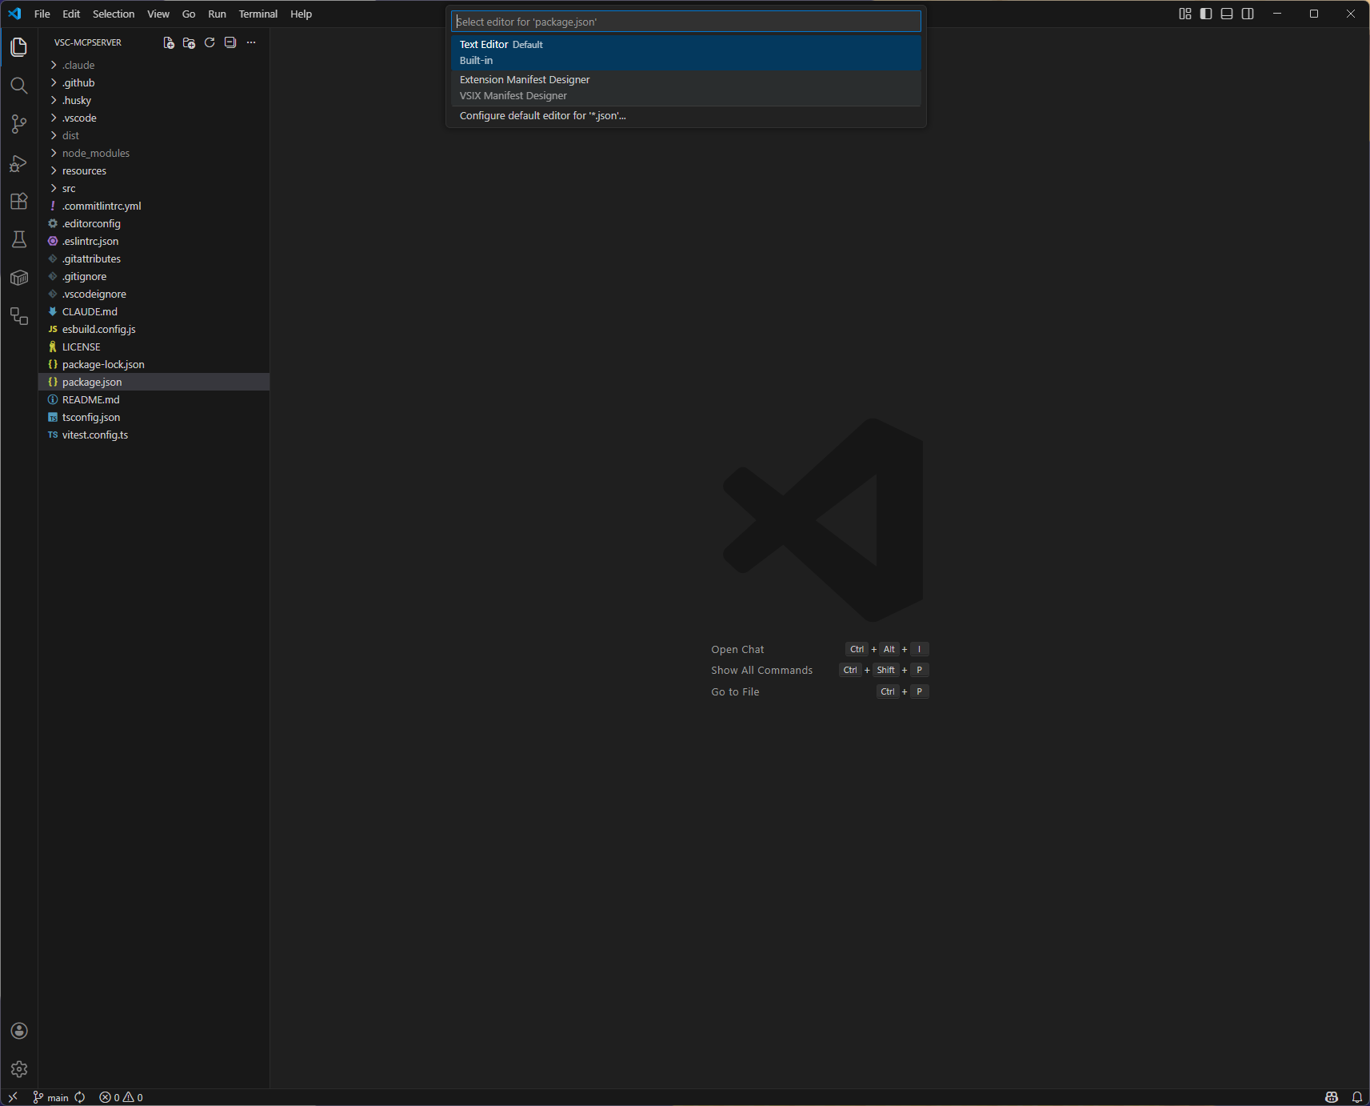Open the Search view in activity bar
This screenshot has height=1106, width=1370.
click(x=19, y=86)
